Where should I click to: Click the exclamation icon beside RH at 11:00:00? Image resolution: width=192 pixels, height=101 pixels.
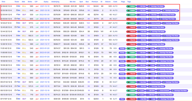(17, 52)
